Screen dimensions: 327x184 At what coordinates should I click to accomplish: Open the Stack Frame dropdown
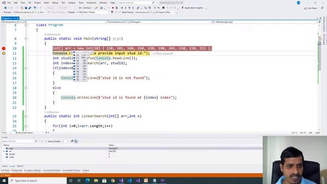(x=154, y=12)
